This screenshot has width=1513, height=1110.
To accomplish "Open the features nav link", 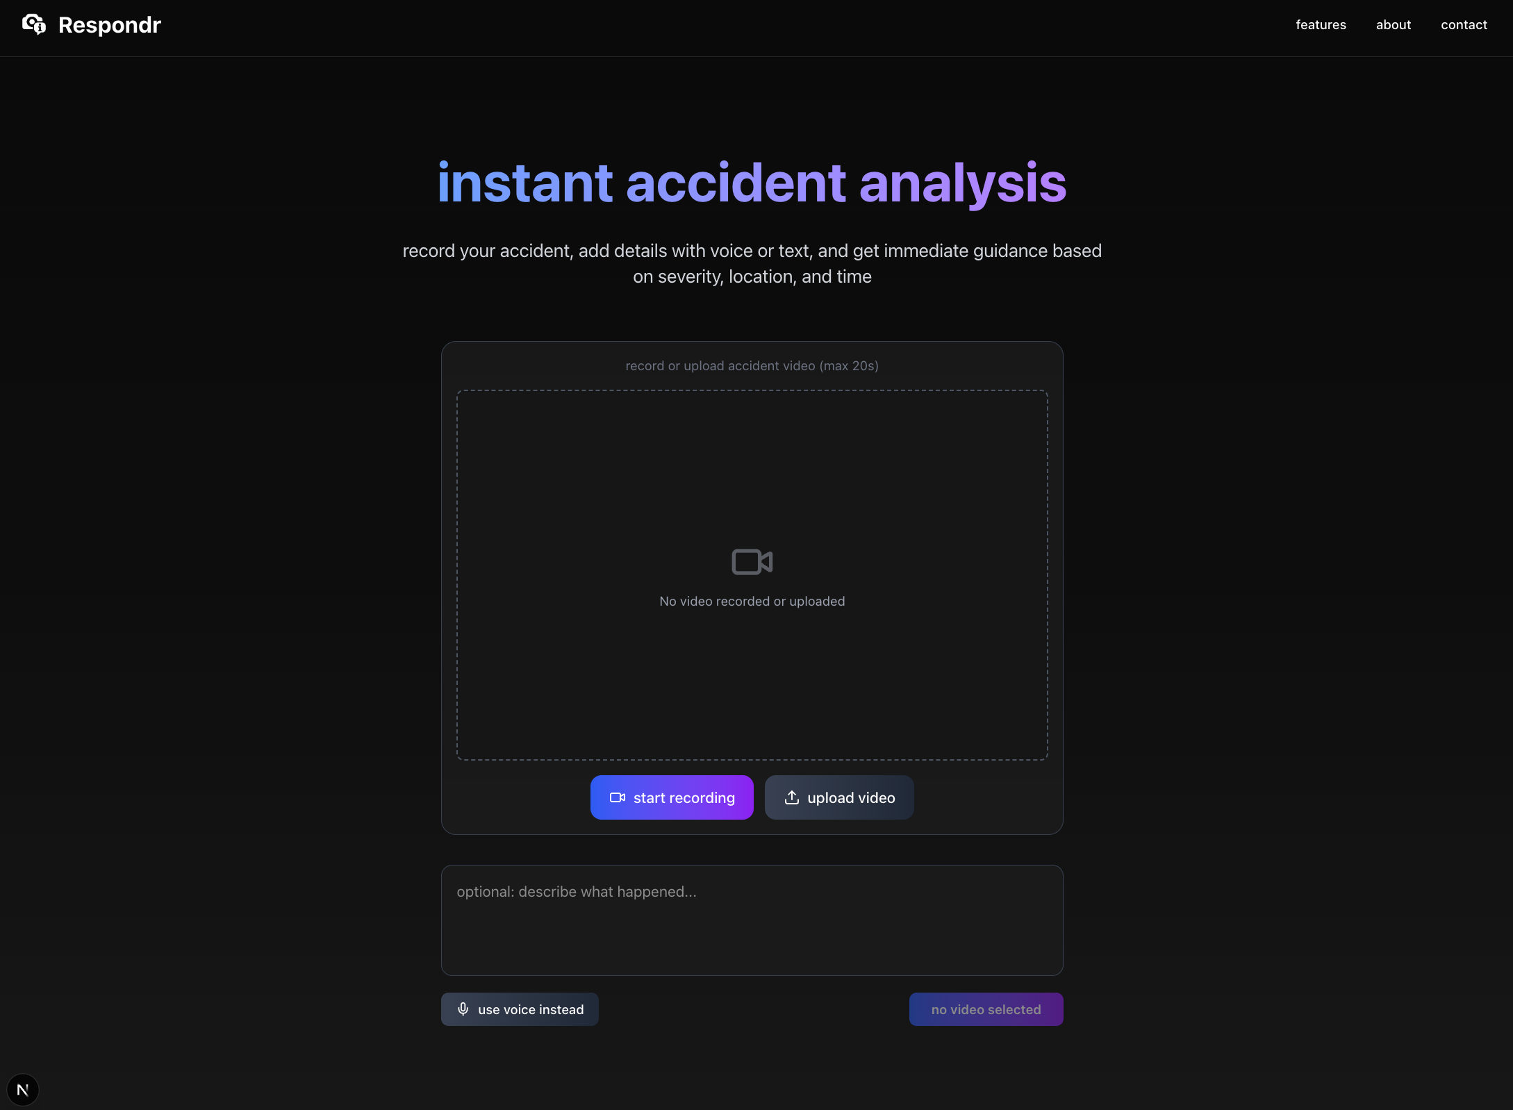I will 1321,25.
